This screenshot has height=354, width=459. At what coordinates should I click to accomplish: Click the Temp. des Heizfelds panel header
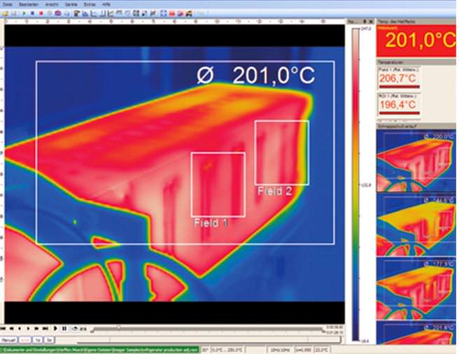click(x=416, y=22)
